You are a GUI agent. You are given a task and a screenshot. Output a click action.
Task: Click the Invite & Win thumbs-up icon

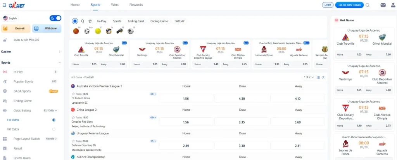[5, 40]
